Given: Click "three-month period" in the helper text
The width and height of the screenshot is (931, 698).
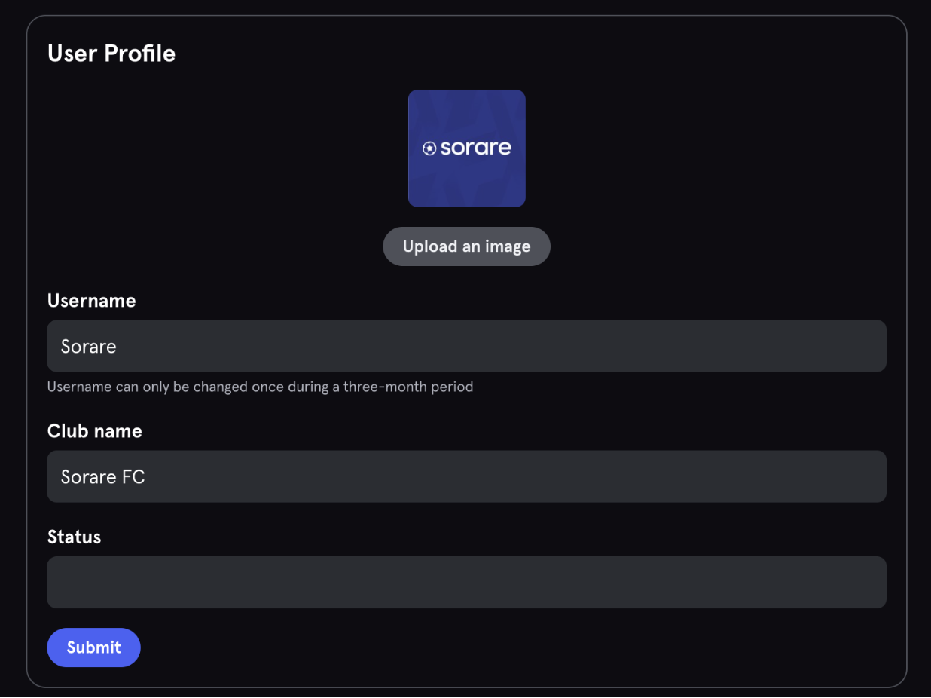Looking at the screenshot, I should [x=408, y=387].
